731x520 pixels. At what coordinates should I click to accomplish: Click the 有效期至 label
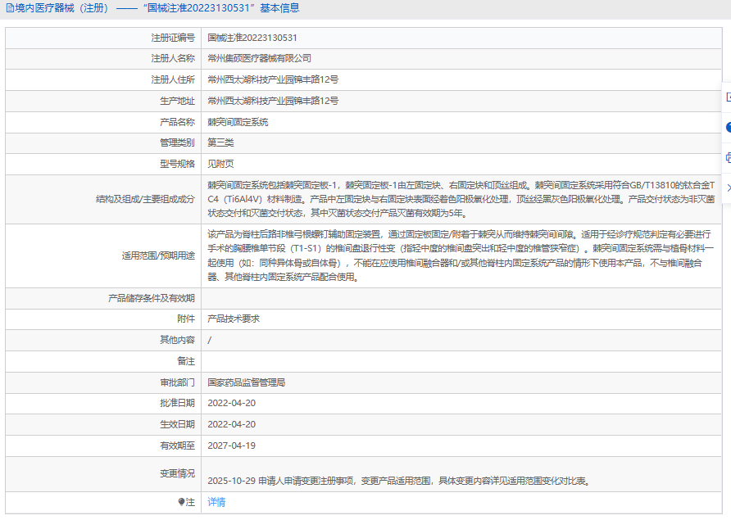[177, 445]
